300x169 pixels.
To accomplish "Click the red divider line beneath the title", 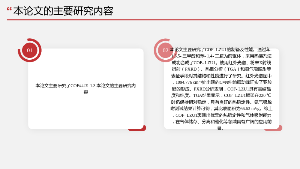I will (153, 20).
